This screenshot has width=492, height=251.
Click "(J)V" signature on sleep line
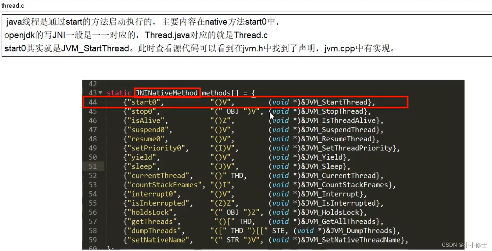[222, 166]
